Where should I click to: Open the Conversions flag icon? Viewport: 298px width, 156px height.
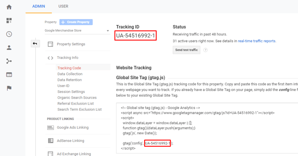(x=9, y=88)
